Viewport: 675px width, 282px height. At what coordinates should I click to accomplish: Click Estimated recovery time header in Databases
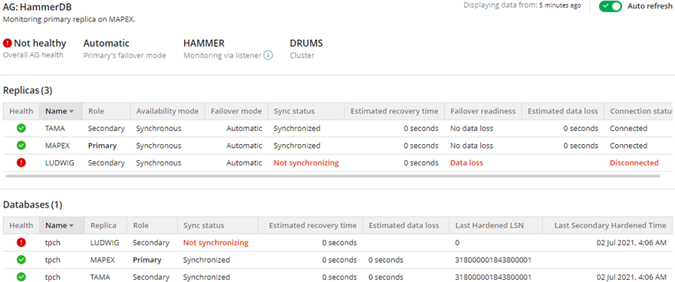(x=311, y=225)
